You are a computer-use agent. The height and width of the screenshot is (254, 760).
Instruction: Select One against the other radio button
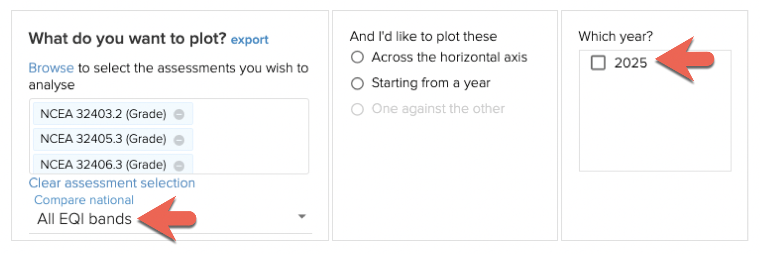tap(357, 109)
